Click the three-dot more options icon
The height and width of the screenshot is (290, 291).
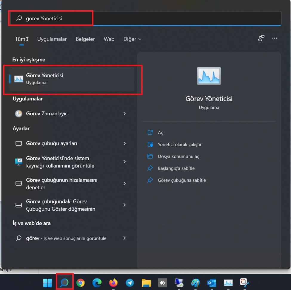pyautogui.click(x=275, y=38)
